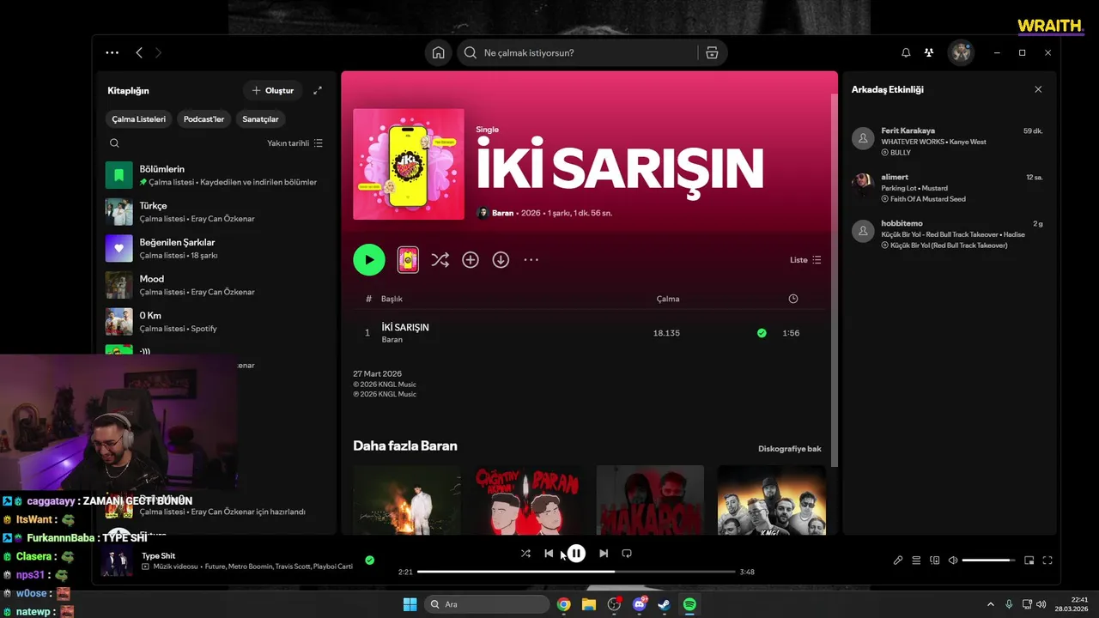Open the Spotify three-dot main menu

point(112,52)
